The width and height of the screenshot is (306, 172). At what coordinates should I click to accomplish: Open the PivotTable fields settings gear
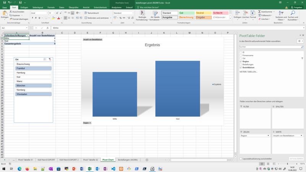point(300,41)
